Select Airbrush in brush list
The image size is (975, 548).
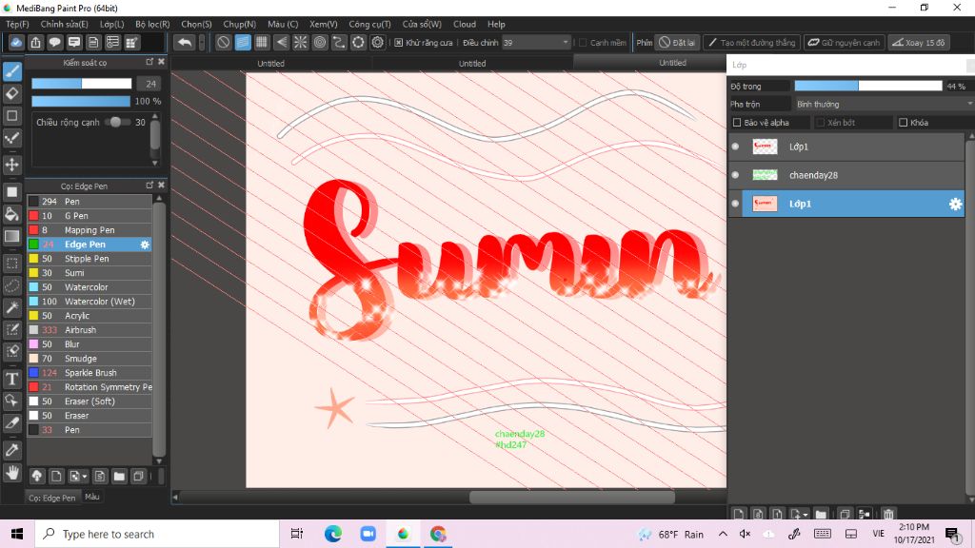pyautogui.click(x=90, y=330)
